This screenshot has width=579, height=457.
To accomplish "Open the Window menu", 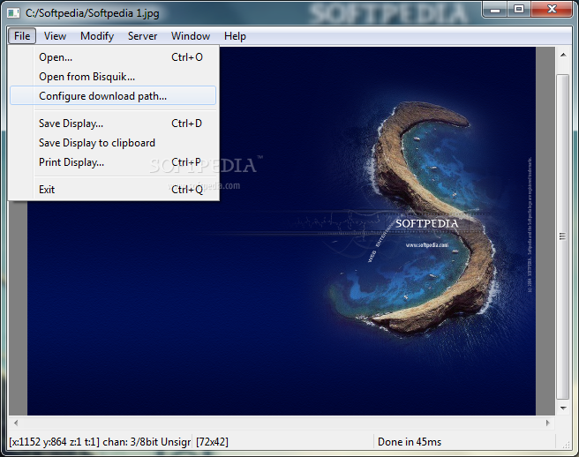I will coord(191,36).
